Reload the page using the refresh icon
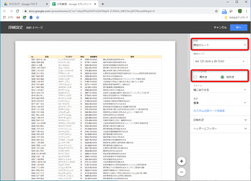This screenshot has height=181, width=251. point(18,11)
